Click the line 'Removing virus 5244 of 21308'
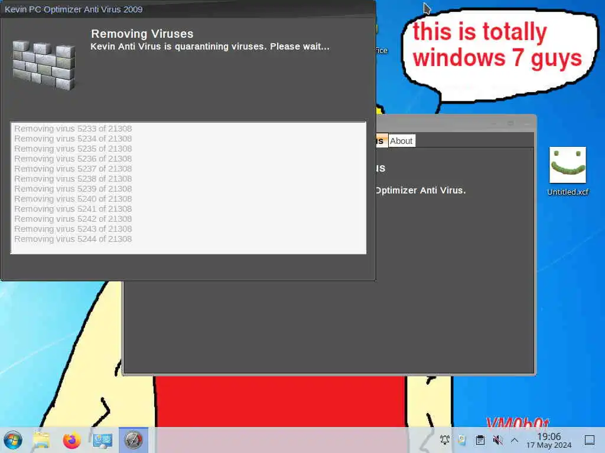 pyautogui.click(x=73, y=239)
